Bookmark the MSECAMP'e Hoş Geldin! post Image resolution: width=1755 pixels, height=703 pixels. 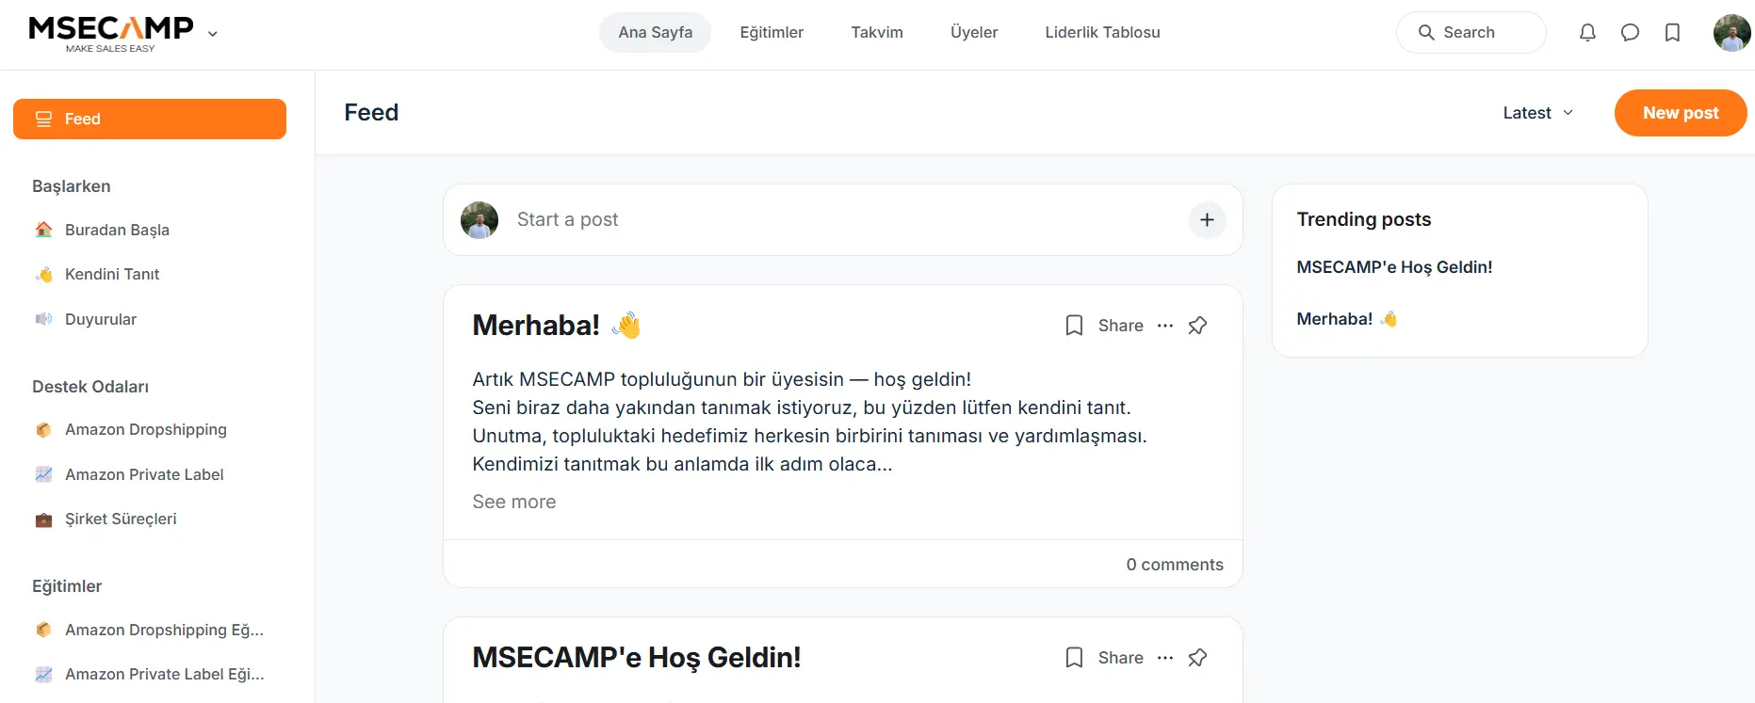[x=1074, y=658]
